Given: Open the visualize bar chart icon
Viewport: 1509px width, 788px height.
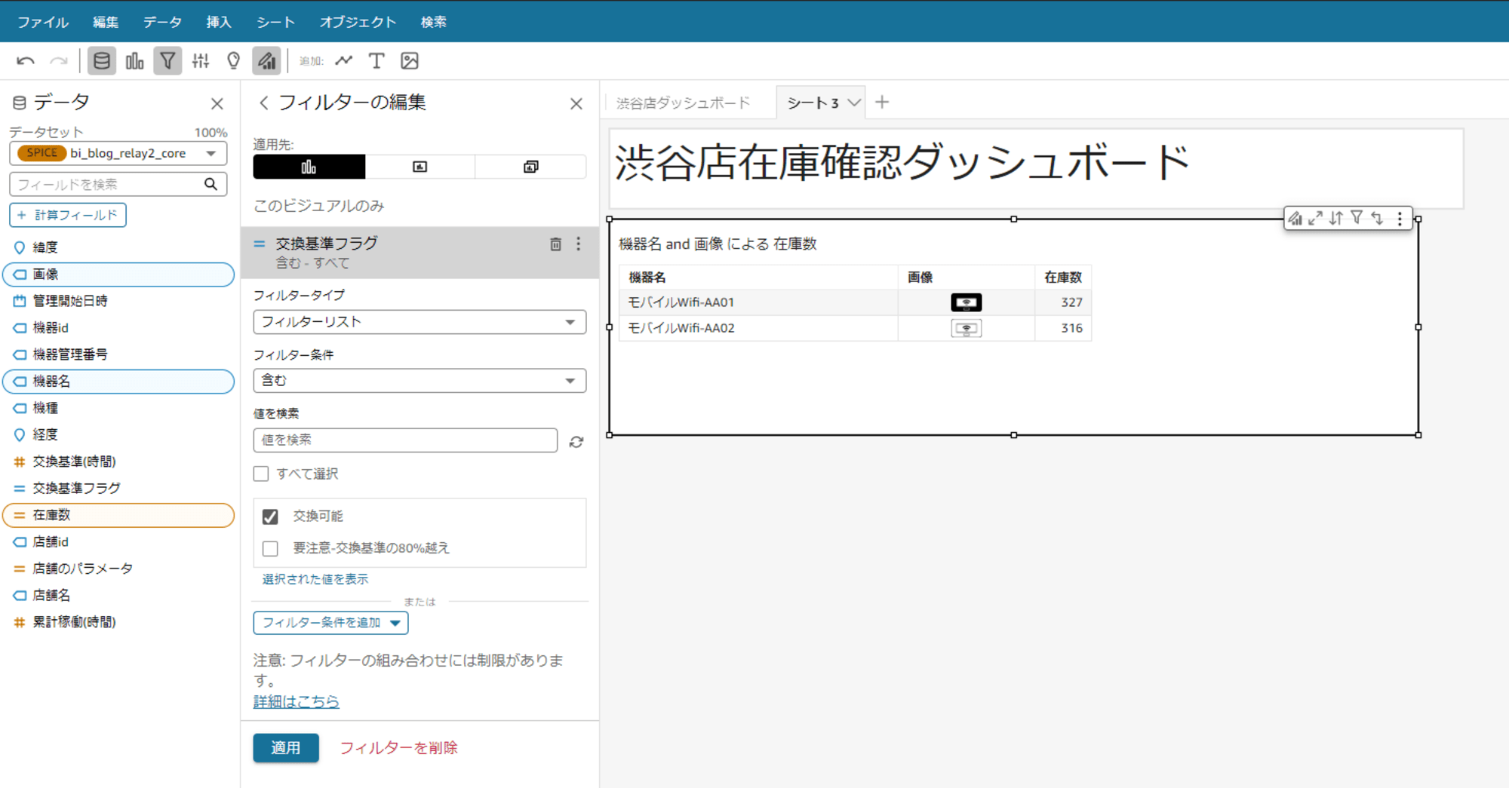Looking at the screenshot, I should click(x=134, y=61).
